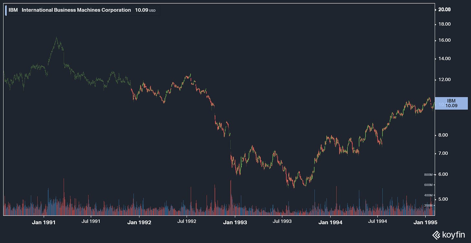Click the Jan 1995 date axis label
The width and height of the screenshot is (471, 243).
(x=425, y=222)
